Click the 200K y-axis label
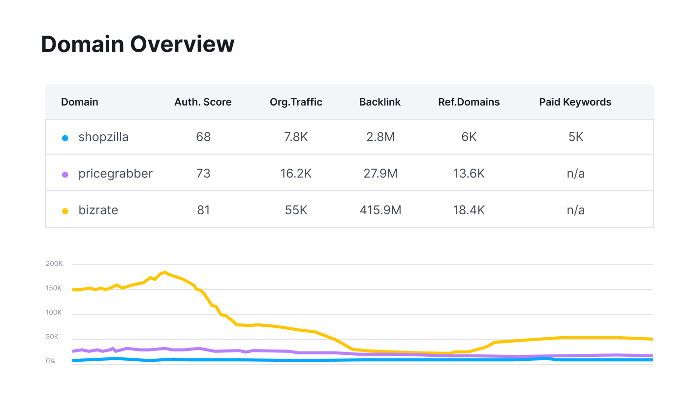Screen dimensions: 697x407 [53, 263]
